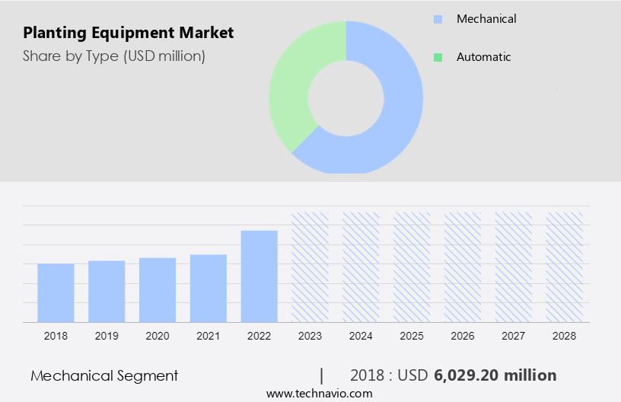This screenshot has width=621, height=402.
Task: Click the 2020 bar
Action: (158, 289)
